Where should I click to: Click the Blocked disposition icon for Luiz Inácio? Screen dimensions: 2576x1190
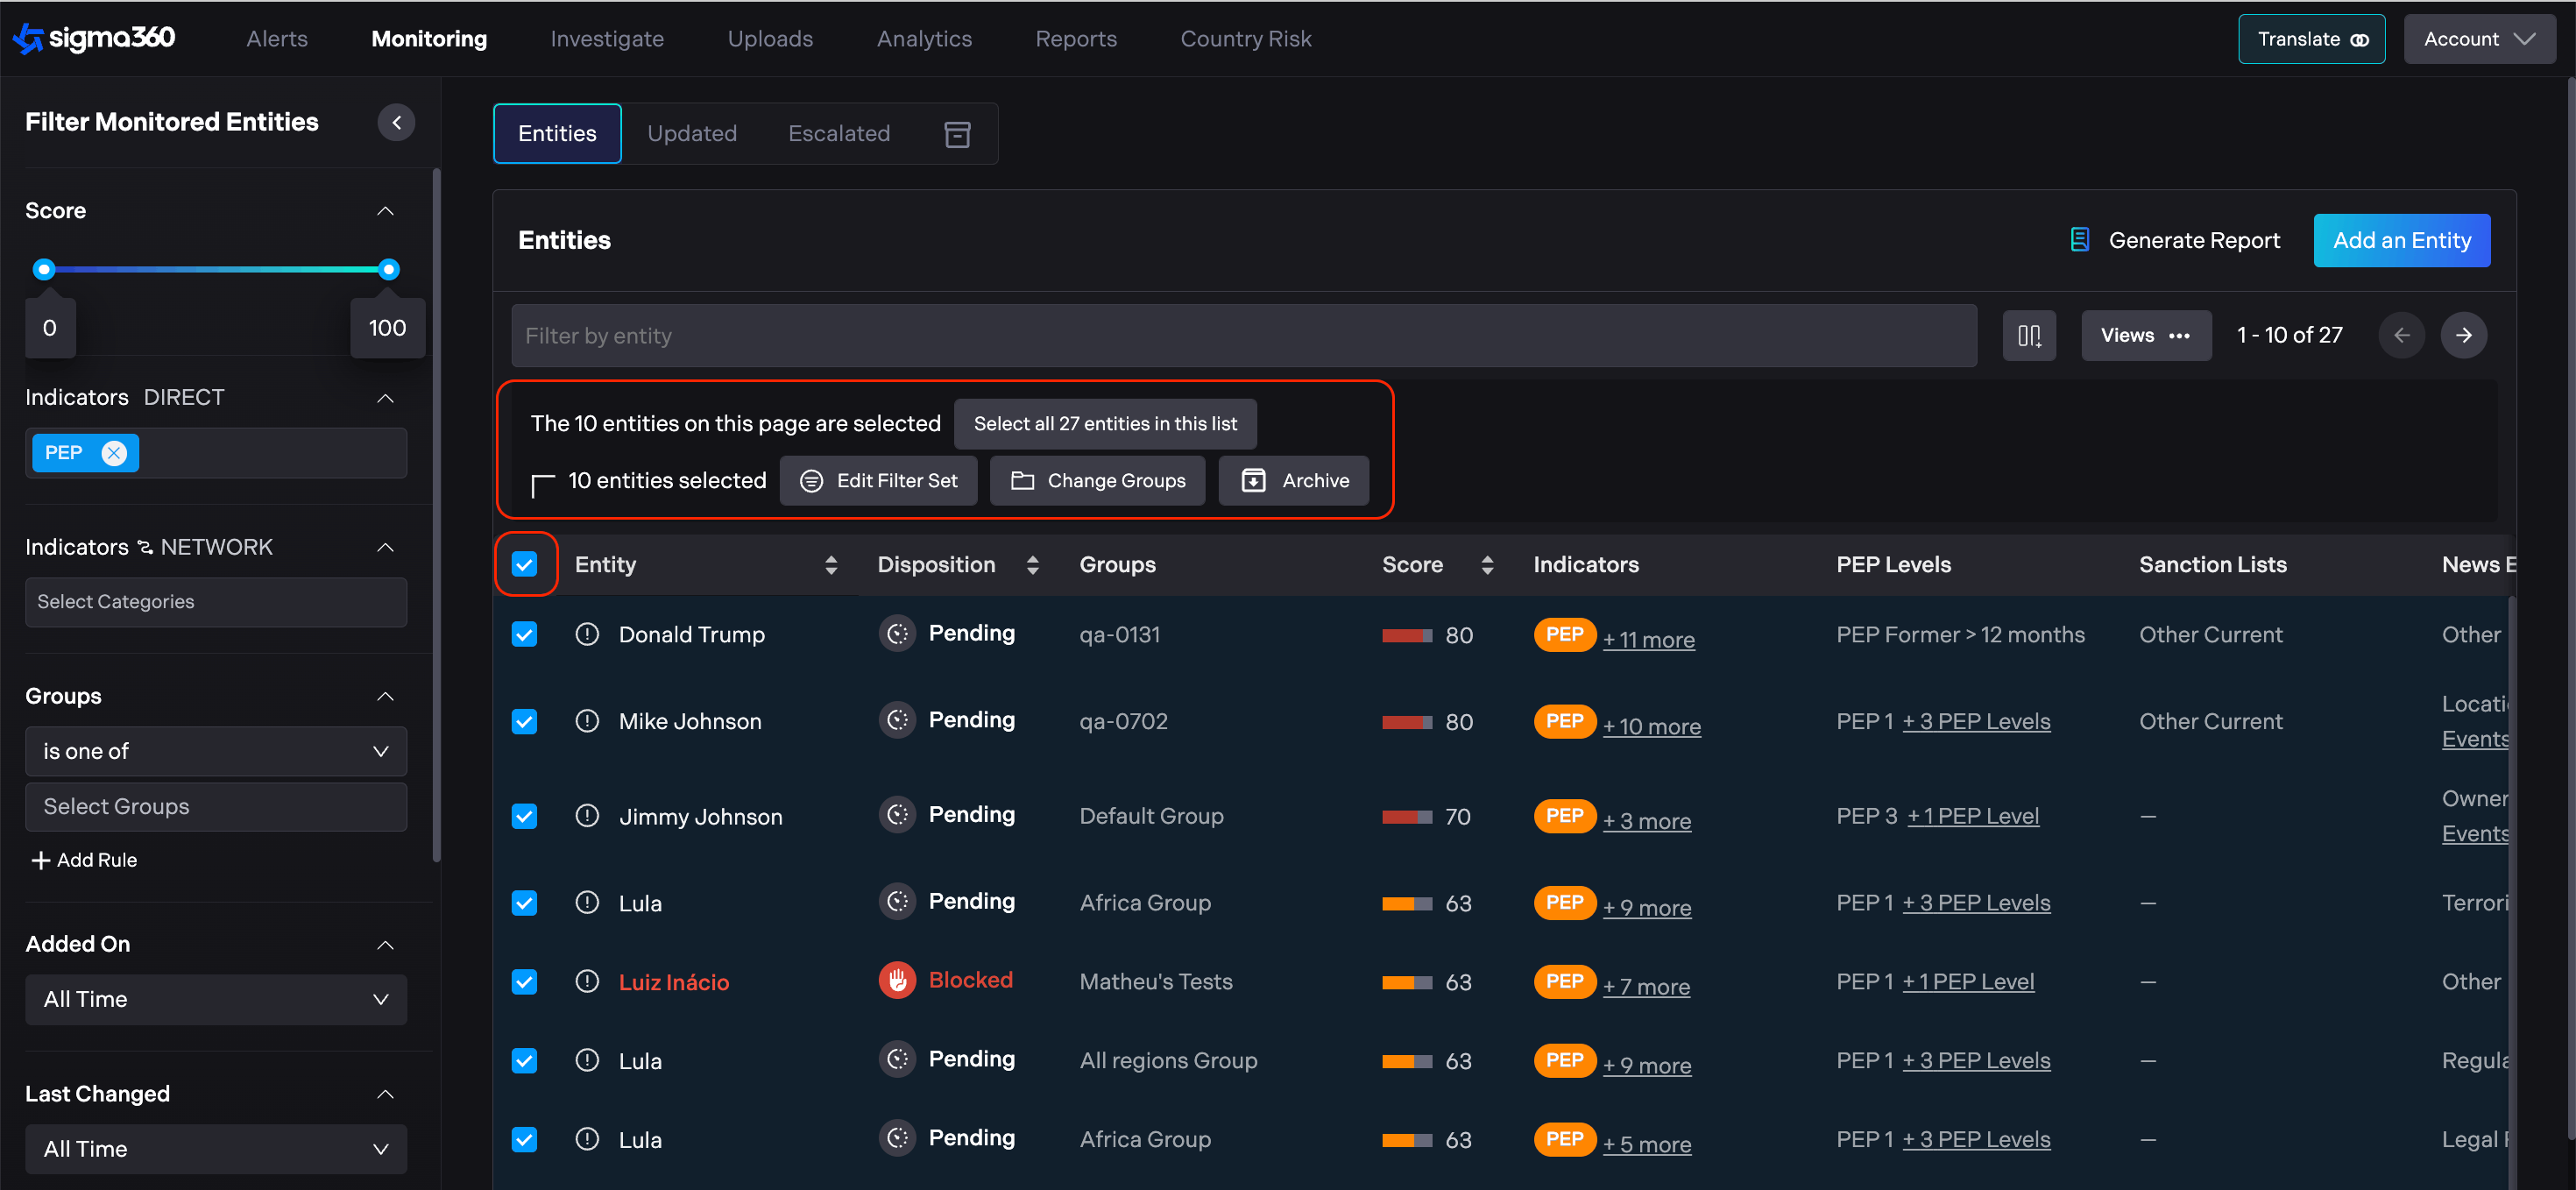897,980
